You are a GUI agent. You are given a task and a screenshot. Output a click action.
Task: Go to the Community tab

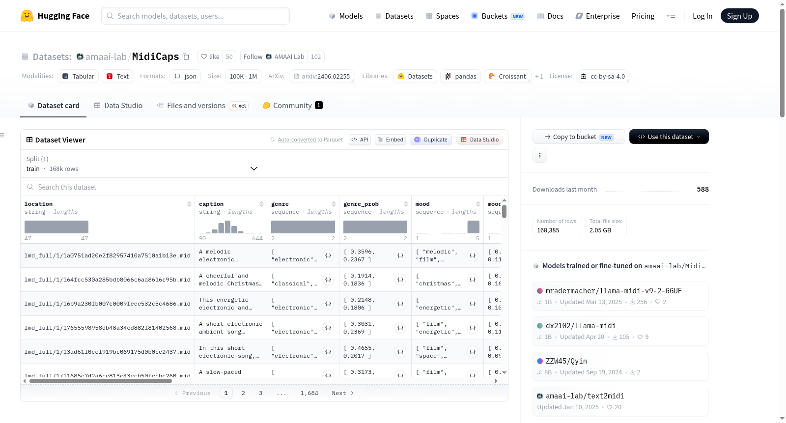tap(292, 106)
